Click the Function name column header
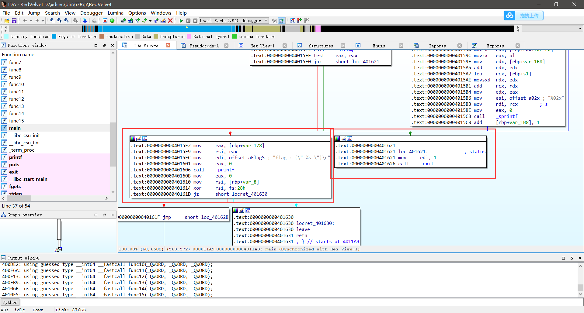The width and height of the screenshot is (584, 313). pos(55,54)
